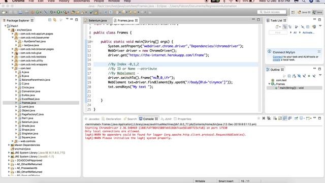This screenshot has width=325, height=183.
Task: Click Collapse All in Package Explorer
Action: pyautogui.click(x=50, y=20)
